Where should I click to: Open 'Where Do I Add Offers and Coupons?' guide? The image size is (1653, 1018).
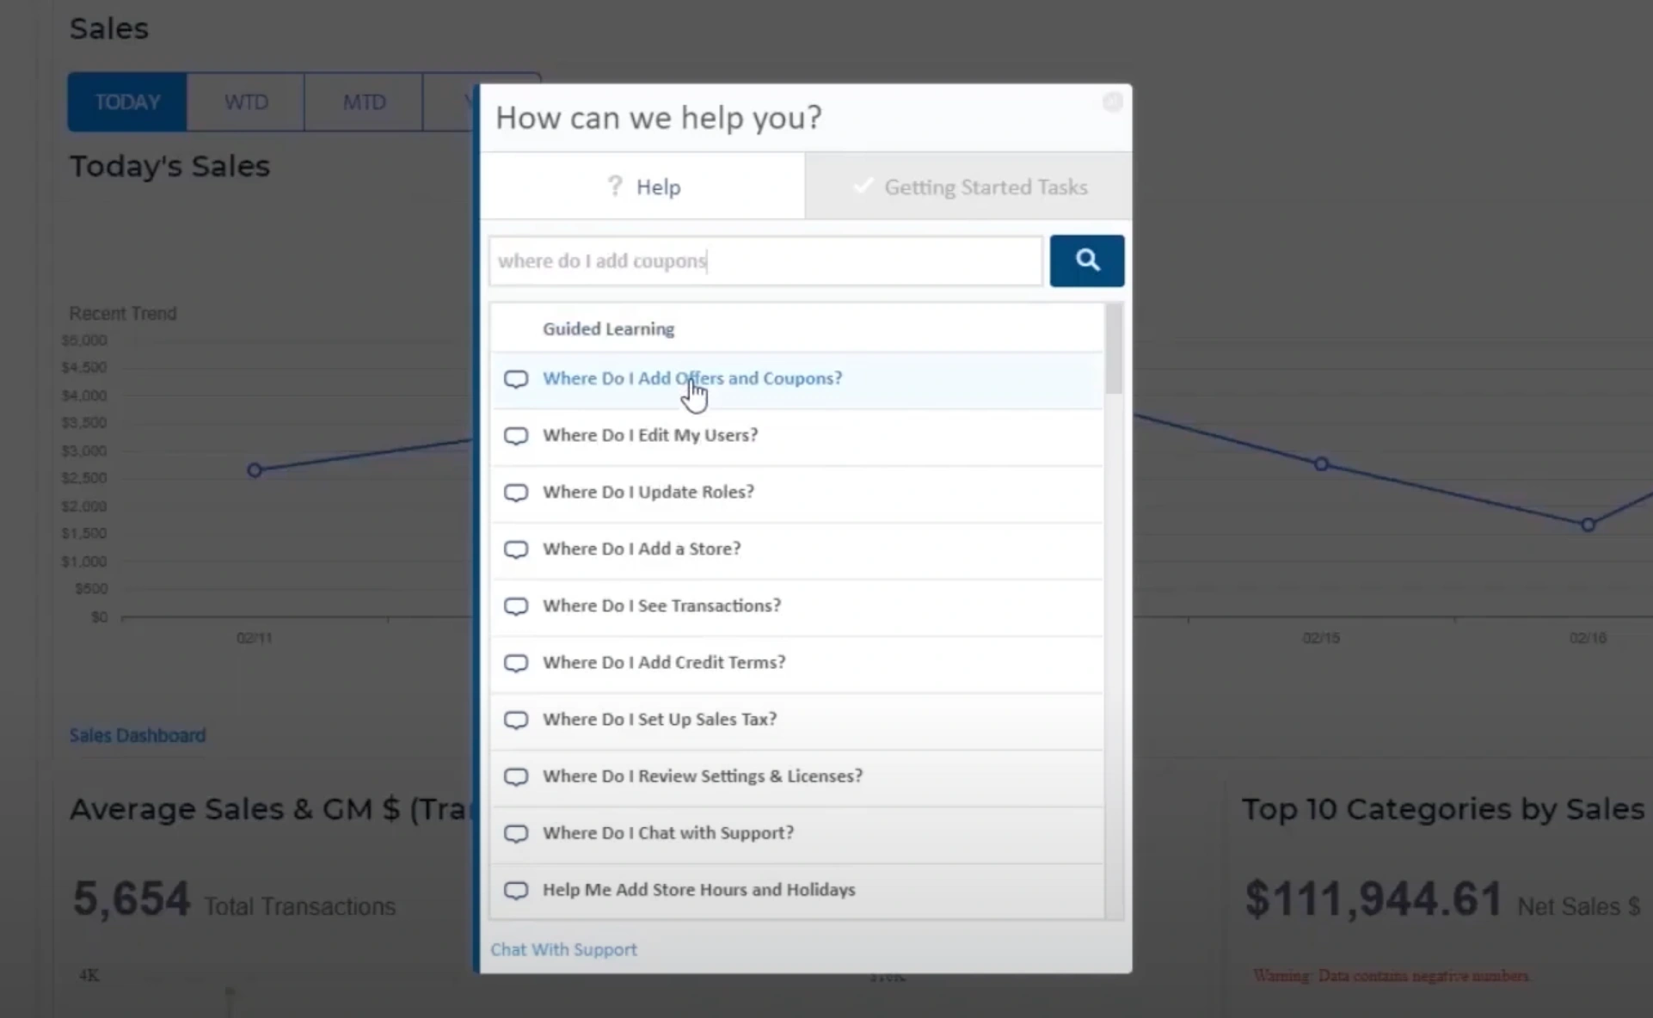[796, 379]
